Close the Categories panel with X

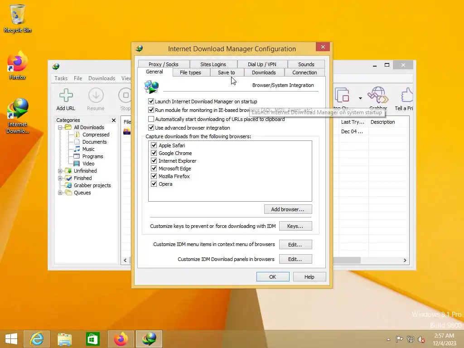[114, 120]
